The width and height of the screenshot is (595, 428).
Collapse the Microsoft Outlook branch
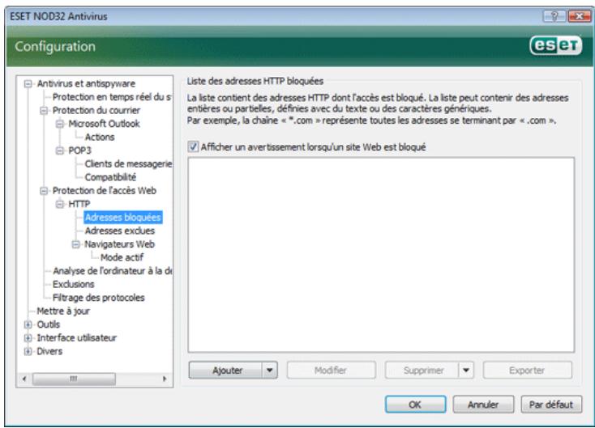click(59, 124)
